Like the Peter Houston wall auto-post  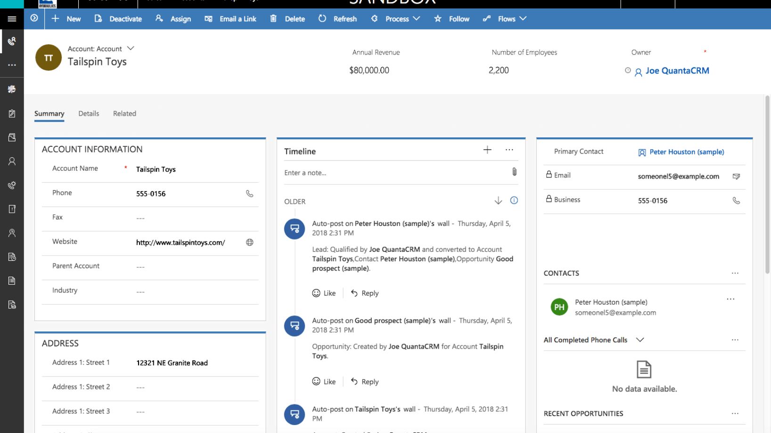324,293
